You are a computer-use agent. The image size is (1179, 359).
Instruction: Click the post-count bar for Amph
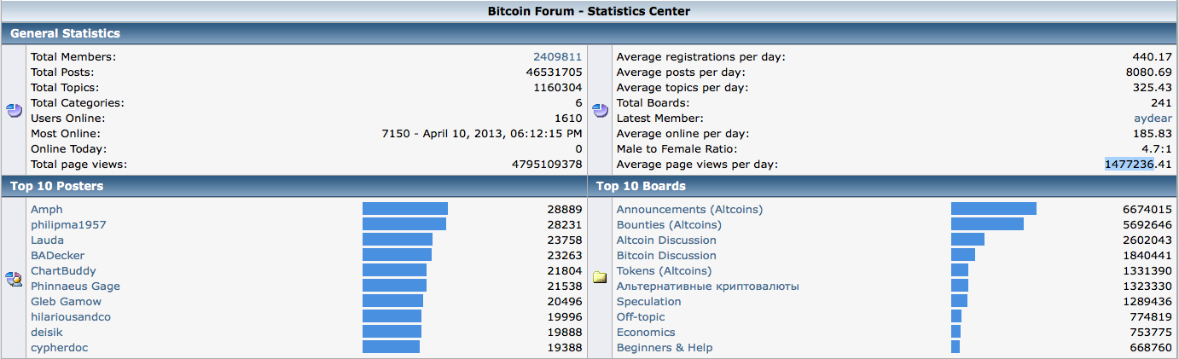(405, 210)
